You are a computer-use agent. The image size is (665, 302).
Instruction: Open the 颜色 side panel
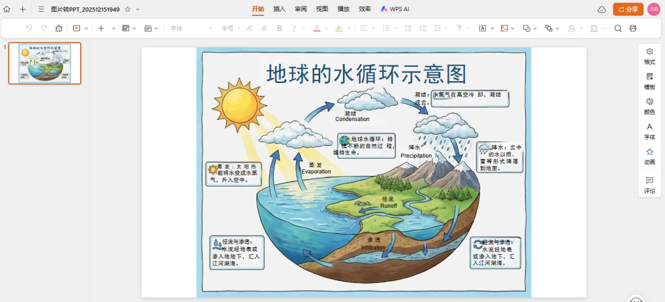pos(650,106)
